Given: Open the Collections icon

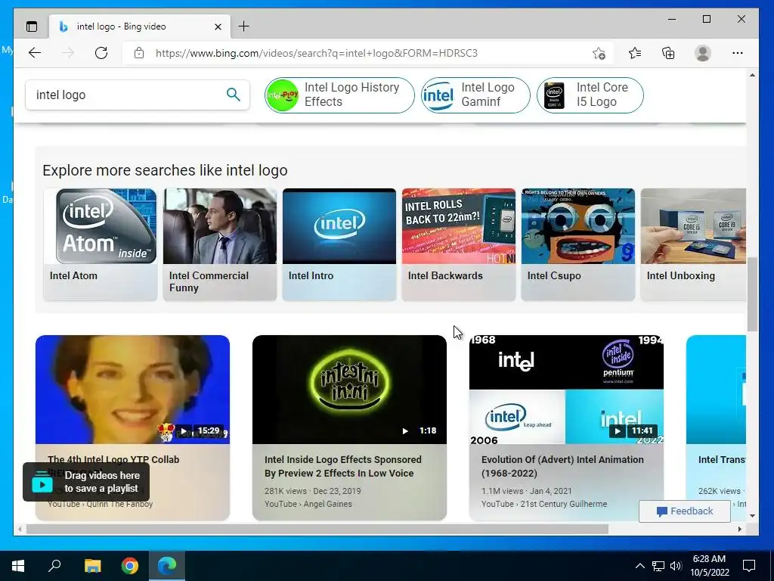Looking at the screenshot, I should [668, 53].
